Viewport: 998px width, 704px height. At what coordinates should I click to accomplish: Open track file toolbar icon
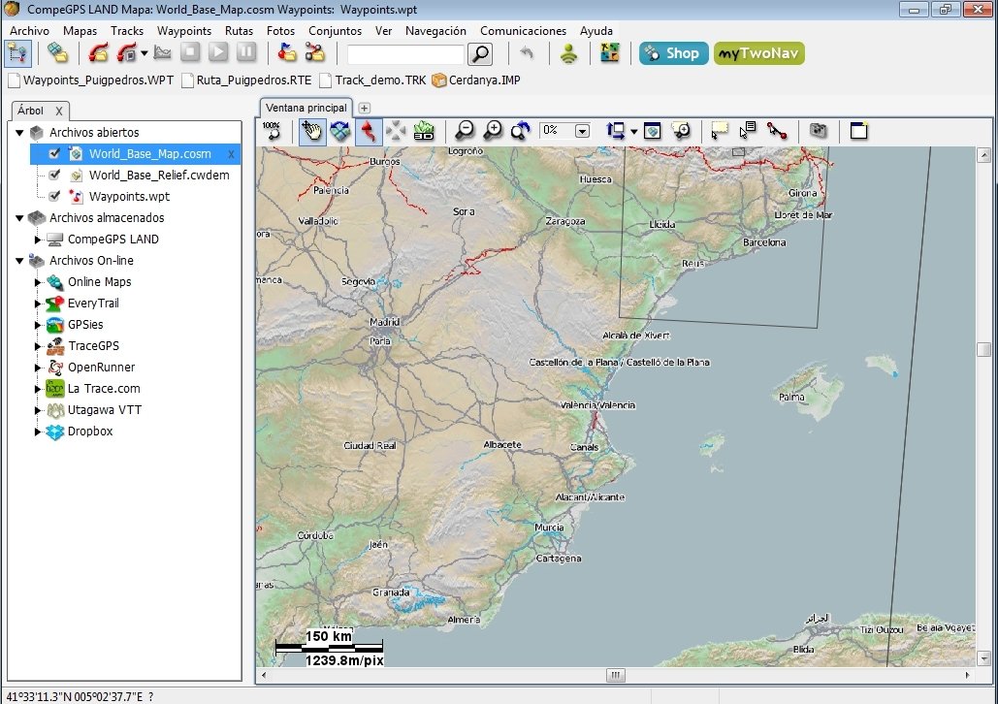pos(98,52)
